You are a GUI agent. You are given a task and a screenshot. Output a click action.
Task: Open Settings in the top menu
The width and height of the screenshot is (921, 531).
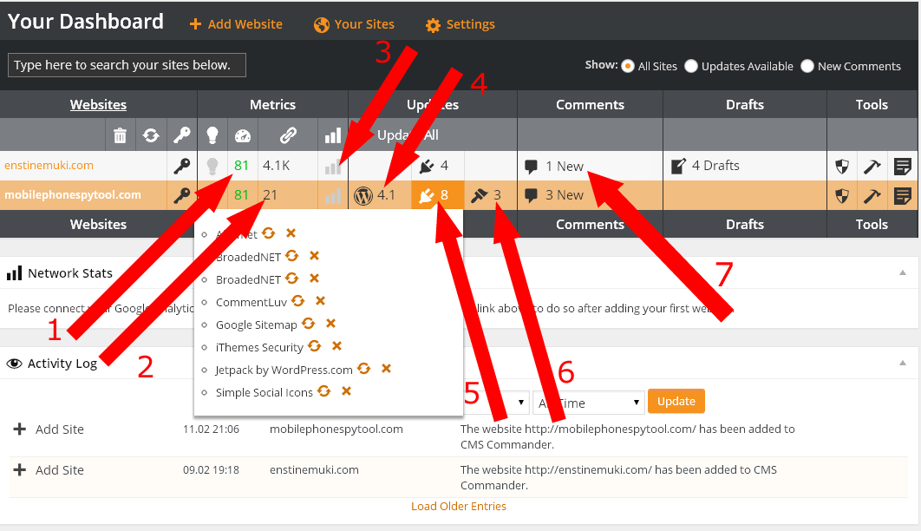460,24
